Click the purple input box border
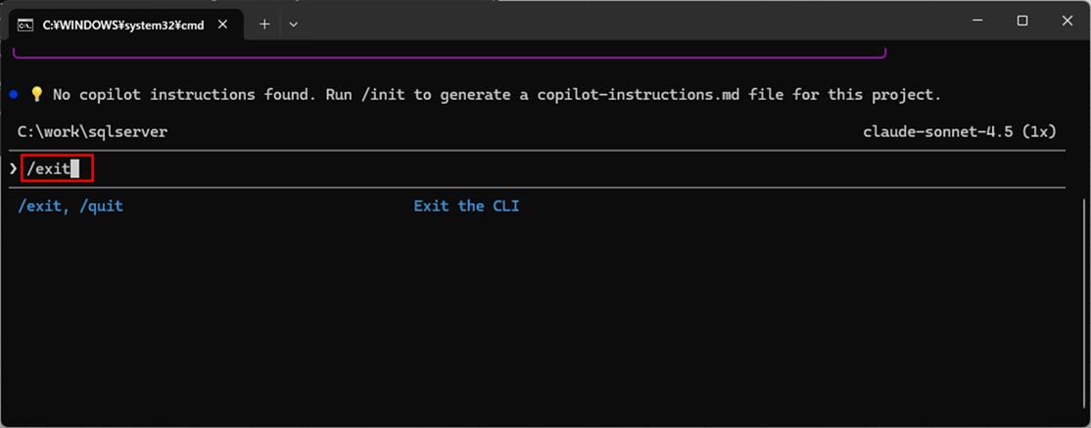The image size is (1091, 428). click(x=451, y=57)
